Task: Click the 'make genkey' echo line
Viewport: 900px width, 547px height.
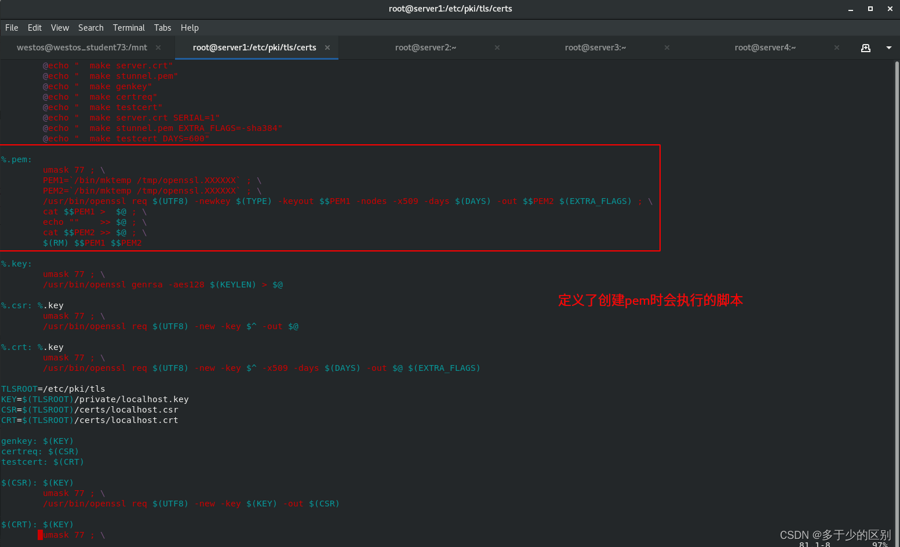Action: 97,86
